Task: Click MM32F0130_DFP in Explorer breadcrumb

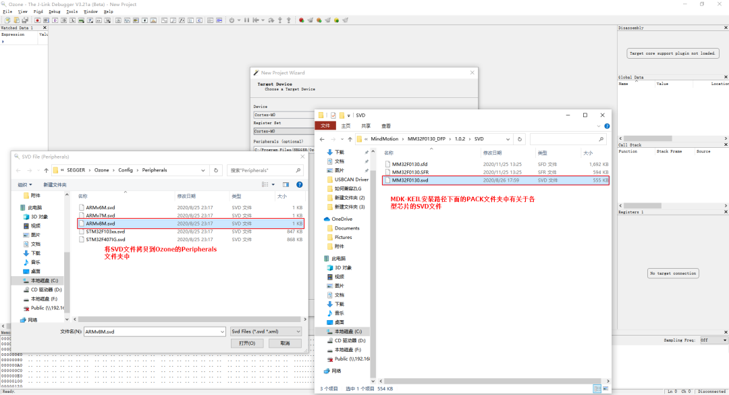Action: (427, 138)
